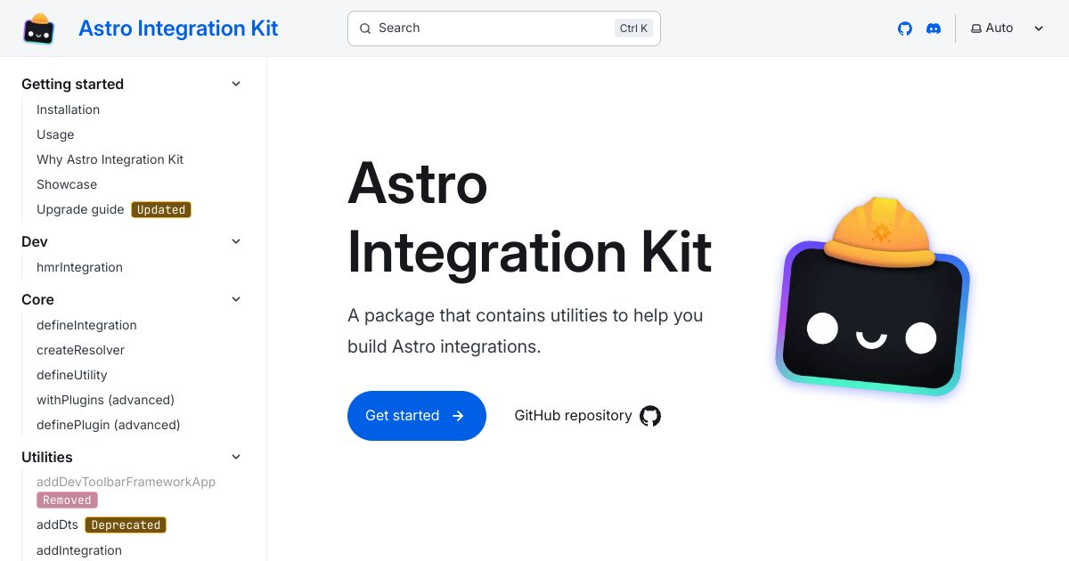Open the GitHub icon in header

tap(905, 28)
